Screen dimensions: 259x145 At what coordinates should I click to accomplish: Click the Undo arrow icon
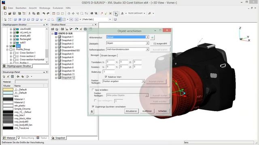tap(44, 13)
